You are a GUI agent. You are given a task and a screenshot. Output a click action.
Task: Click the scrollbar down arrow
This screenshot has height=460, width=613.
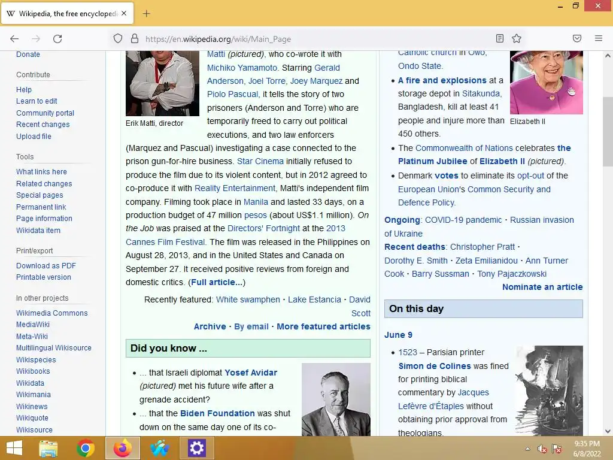pyautogui.click(x=608, y=431)
